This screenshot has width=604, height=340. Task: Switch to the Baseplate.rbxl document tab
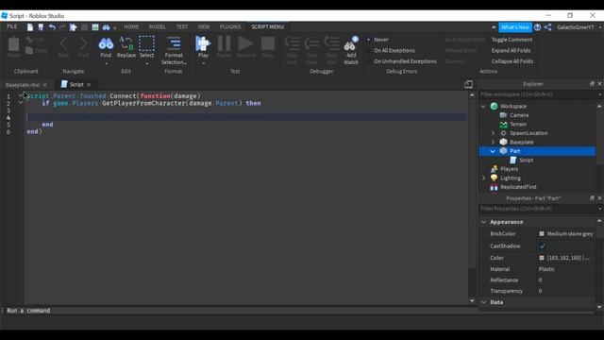pos(23,85)
